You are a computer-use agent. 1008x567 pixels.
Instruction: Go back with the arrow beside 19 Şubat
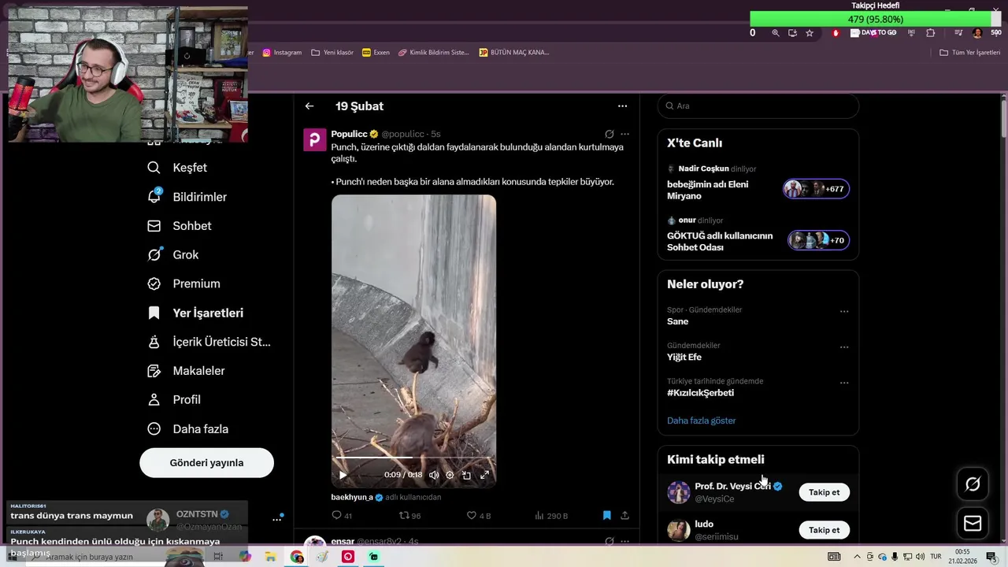pos(309,106)
